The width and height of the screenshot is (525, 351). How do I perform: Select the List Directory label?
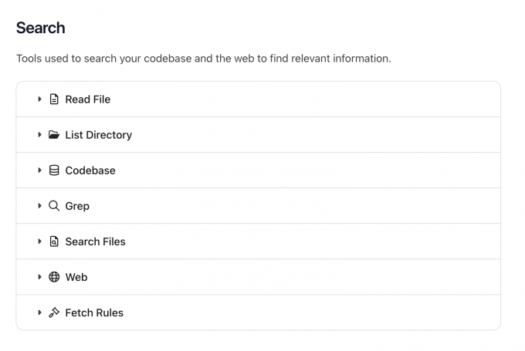pyautogui.click(x=98, y=135)
